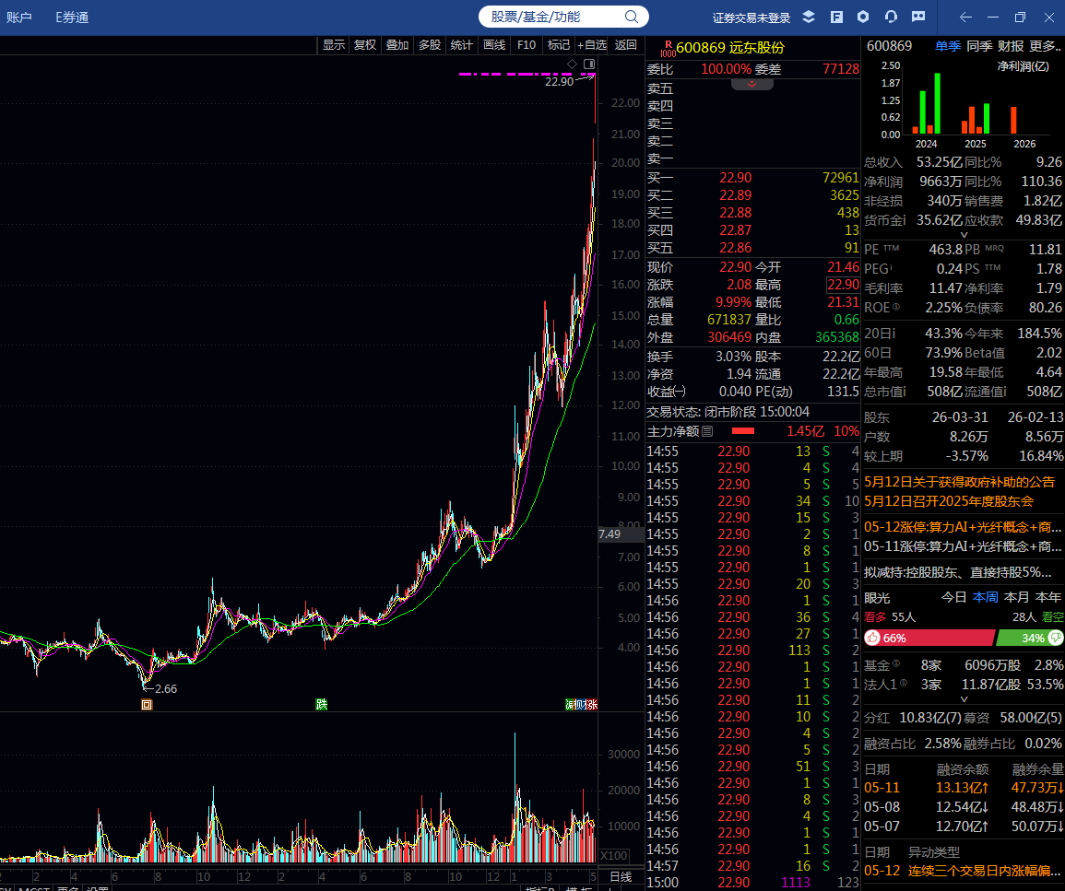Open the headset customer service icon
Image resolution: width=1065 pixels, height=891 pixels.
[x=891, y=17]
